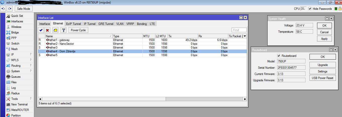Open New Terminal from sidebar

tap(20, 104)
